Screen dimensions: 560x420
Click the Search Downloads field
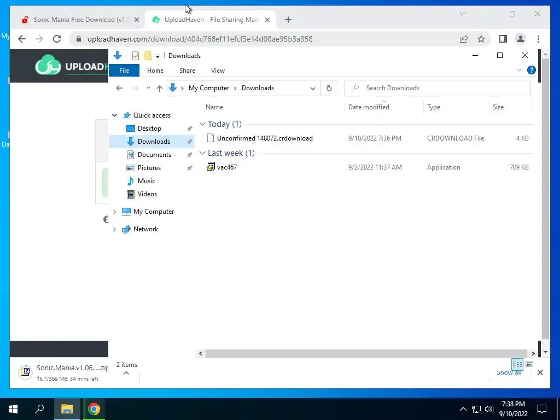437,88
